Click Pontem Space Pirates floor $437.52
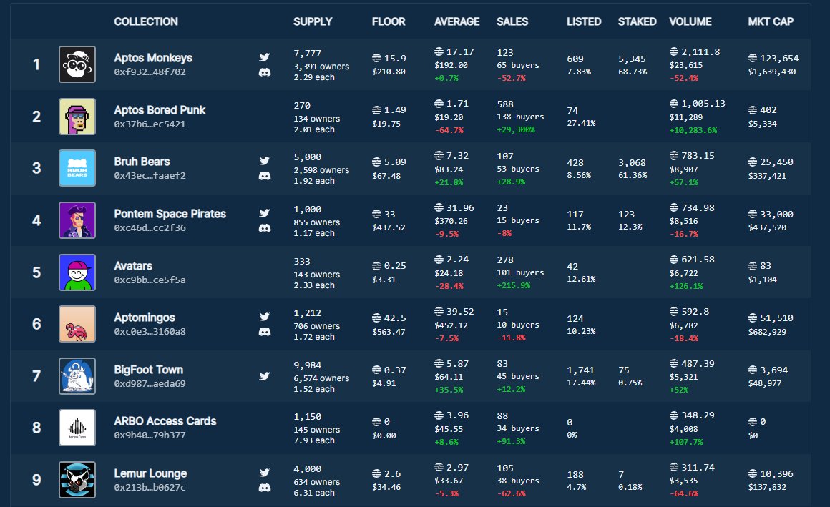The height and width of the screenshot is (507, 830). (x=389, y=227)
